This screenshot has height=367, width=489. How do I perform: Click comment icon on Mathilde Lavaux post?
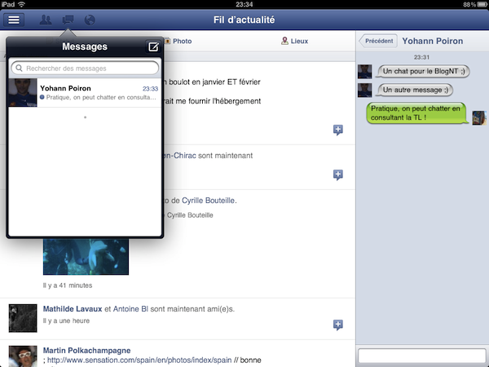pos(338,325)
